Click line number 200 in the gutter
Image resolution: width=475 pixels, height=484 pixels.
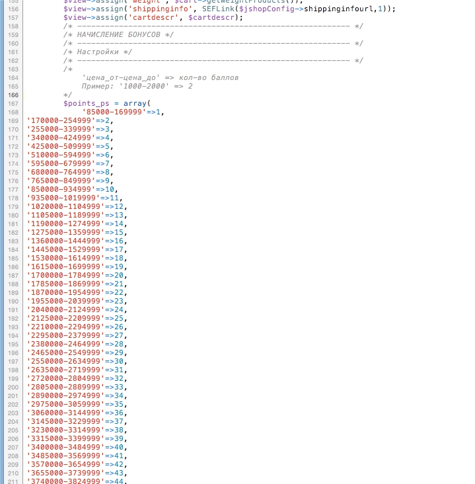[13, 387]
